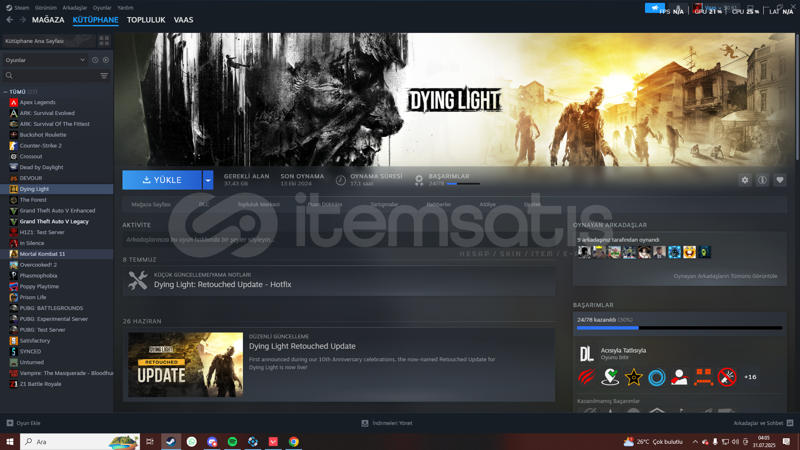Open the Oyunlar collection dropdown
Image resolution: width=800 pixels, height=450 pixels.
pyautogui.click(x=45, y=60)
